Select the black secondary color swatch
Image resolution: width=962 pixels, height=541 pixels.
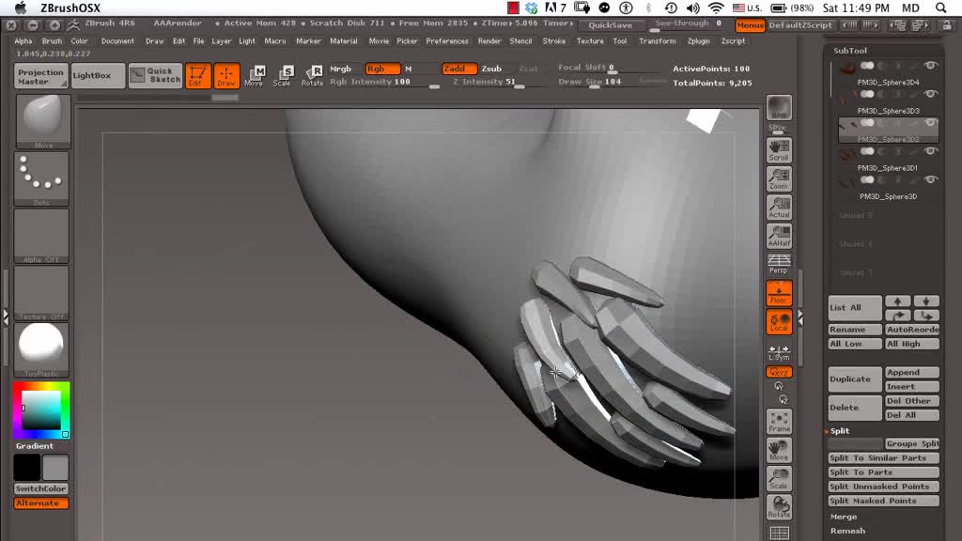[27, 468]
